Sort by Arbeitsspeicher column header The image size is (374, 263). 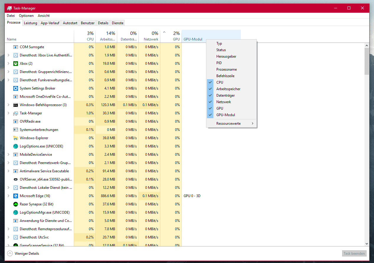[106, 36]
